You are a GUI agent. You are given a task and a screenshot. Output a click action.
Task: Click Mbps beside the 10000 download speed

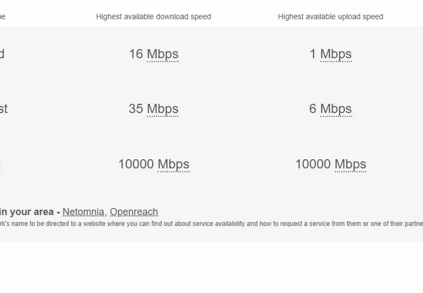tap(173, 164)
